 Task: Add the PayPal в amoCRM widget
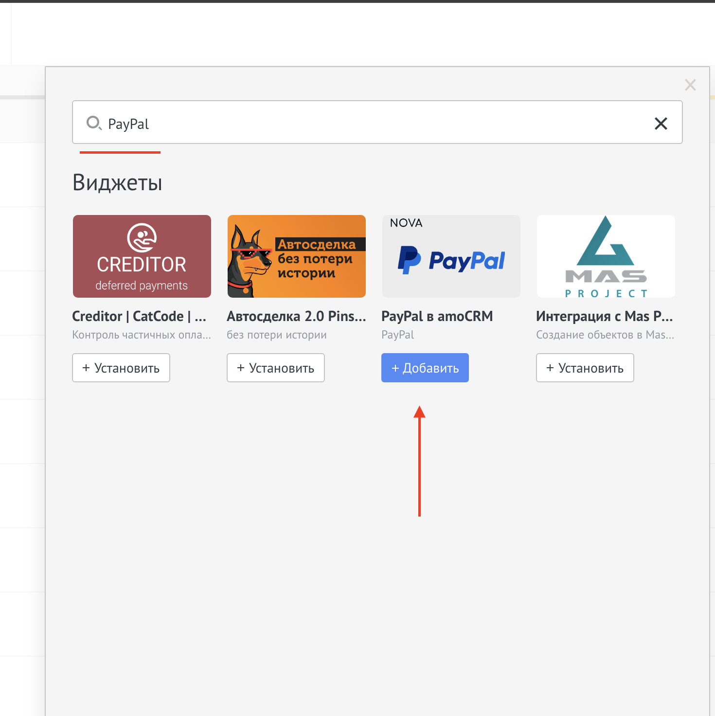(425, 368)
